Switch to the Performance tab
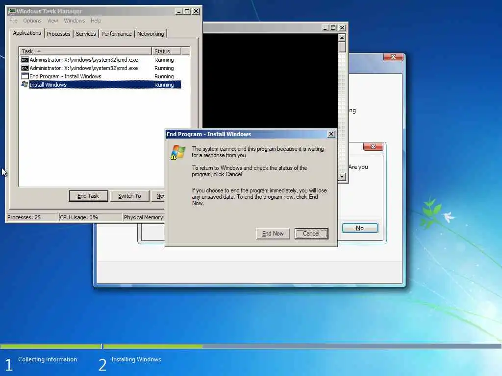 (x=117, y=34)
